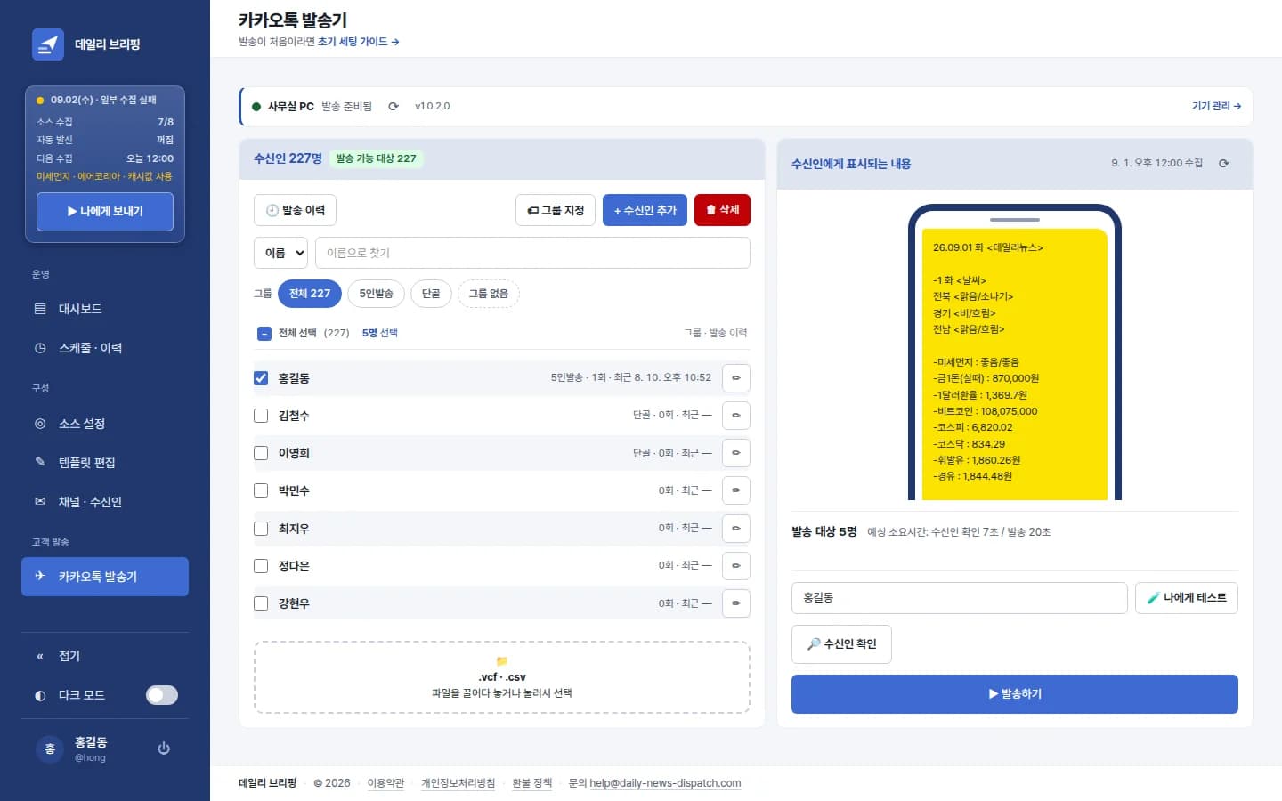Click the red 삭제 button
Viewport: 1282px width, 801px height.
click(722, 210)
